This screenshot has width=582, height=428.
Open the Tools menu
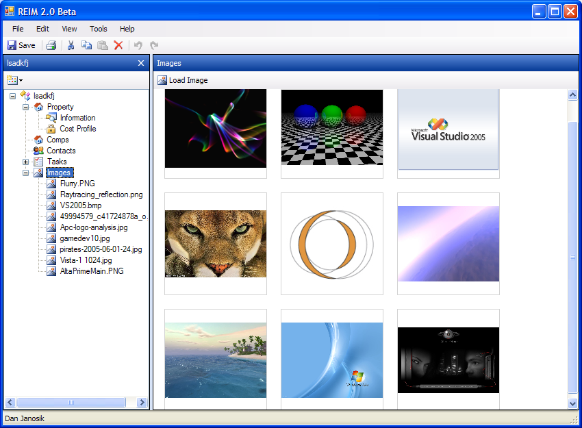click(99, 29)
